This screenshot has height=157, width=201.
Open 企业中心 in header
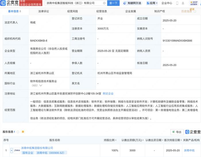pyautogui.click(x=167, y=3)
